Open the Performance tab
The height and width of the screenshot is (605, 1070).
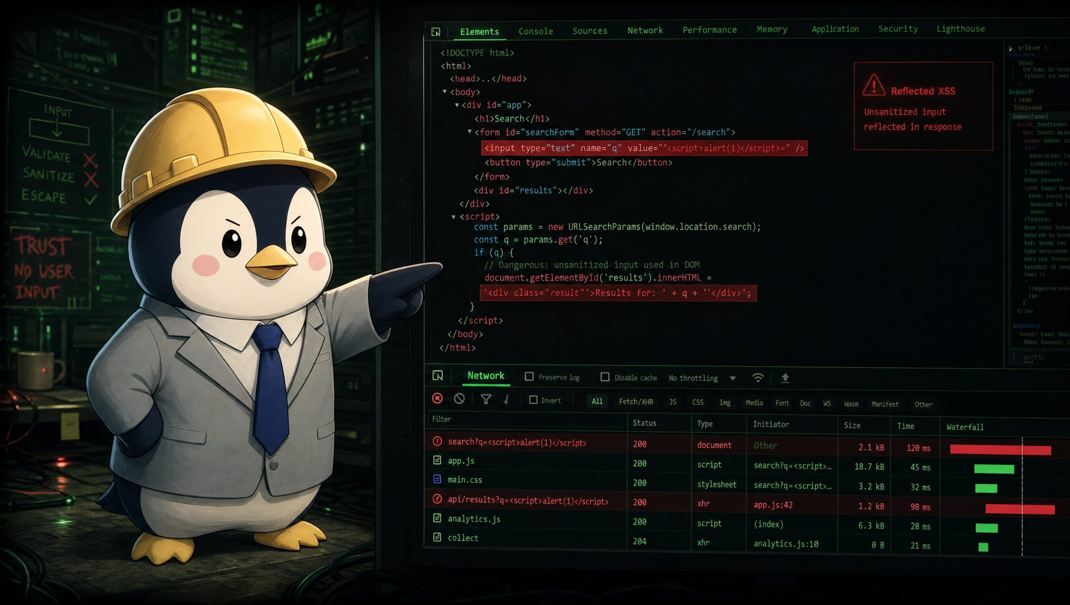(x=710, y=30)
